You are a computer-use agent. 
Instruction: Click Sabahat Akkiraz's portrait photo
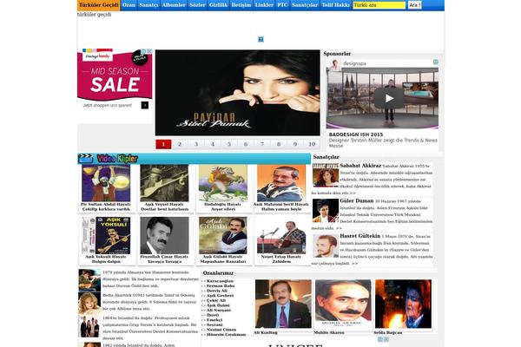click(x=326, y=175)
